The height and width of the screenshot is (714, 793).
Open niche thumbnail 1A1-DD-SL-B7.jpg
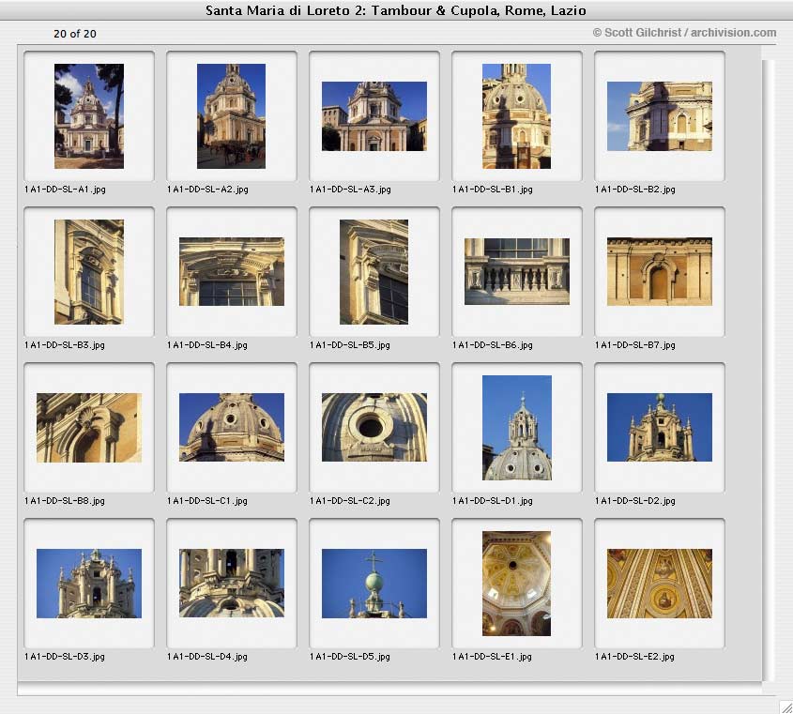click(660, 271)
